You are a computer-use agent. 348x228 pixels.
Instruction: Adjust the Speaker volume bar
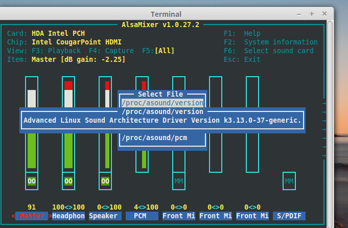pyautogui.click(x=105, y=124)
